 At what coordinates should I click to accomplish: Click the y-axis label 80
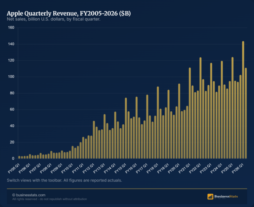[x=12, y=93]
